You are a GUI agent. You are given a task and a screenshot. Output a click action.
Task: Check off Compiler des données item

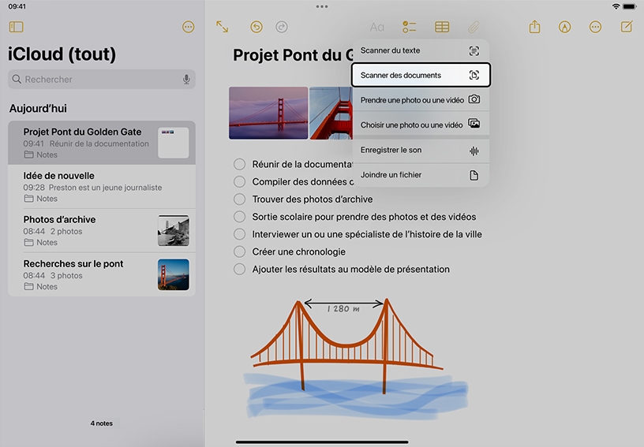point(239,181)
